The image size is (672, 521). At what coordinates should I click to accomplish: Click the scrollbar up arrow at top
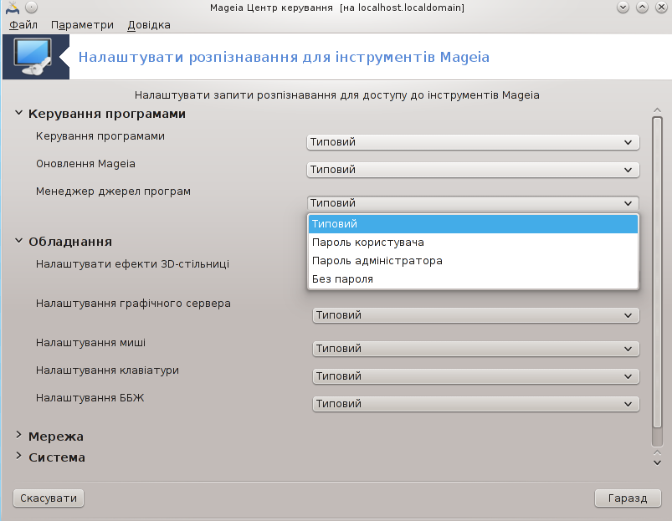657,110
